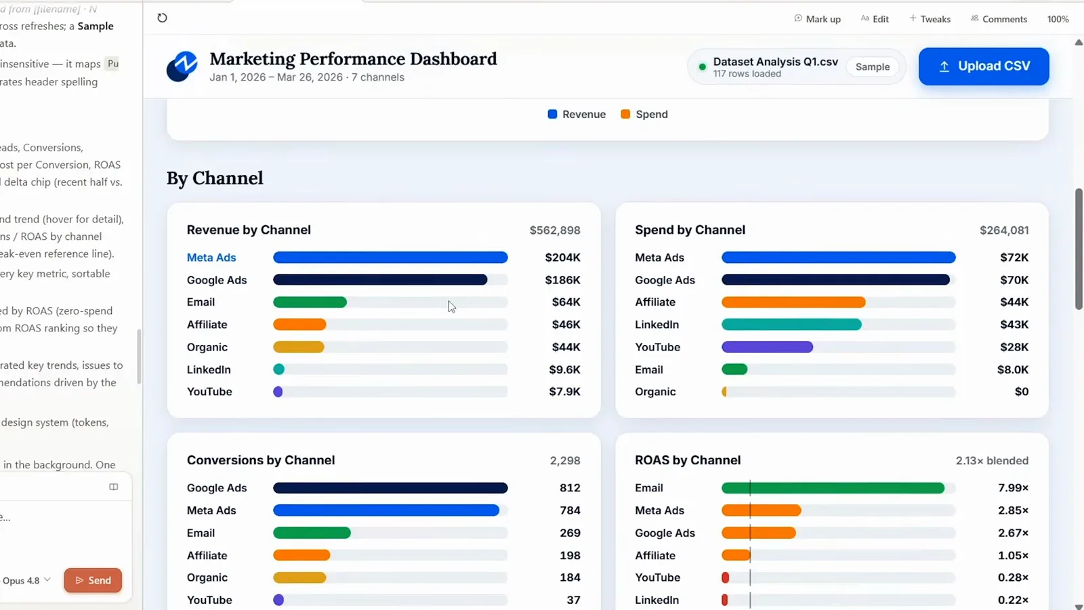The width and height of the screenshot is (1084, 610).
Task: Click the Sample dataset chip
Action: pos(873,66)
